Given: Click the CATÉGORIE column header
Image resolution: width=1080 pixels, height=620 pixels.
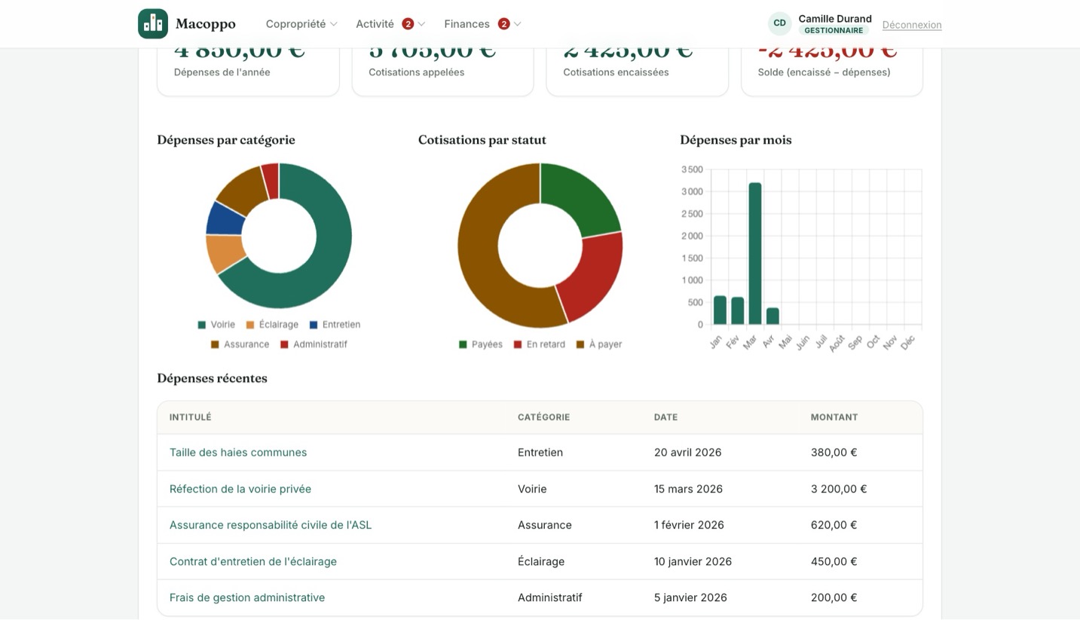Looking at the screenshot, I should (x=543, y=417).
